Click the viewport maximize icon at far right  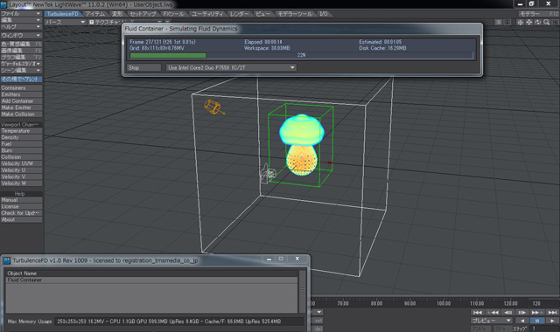point(556,22)
